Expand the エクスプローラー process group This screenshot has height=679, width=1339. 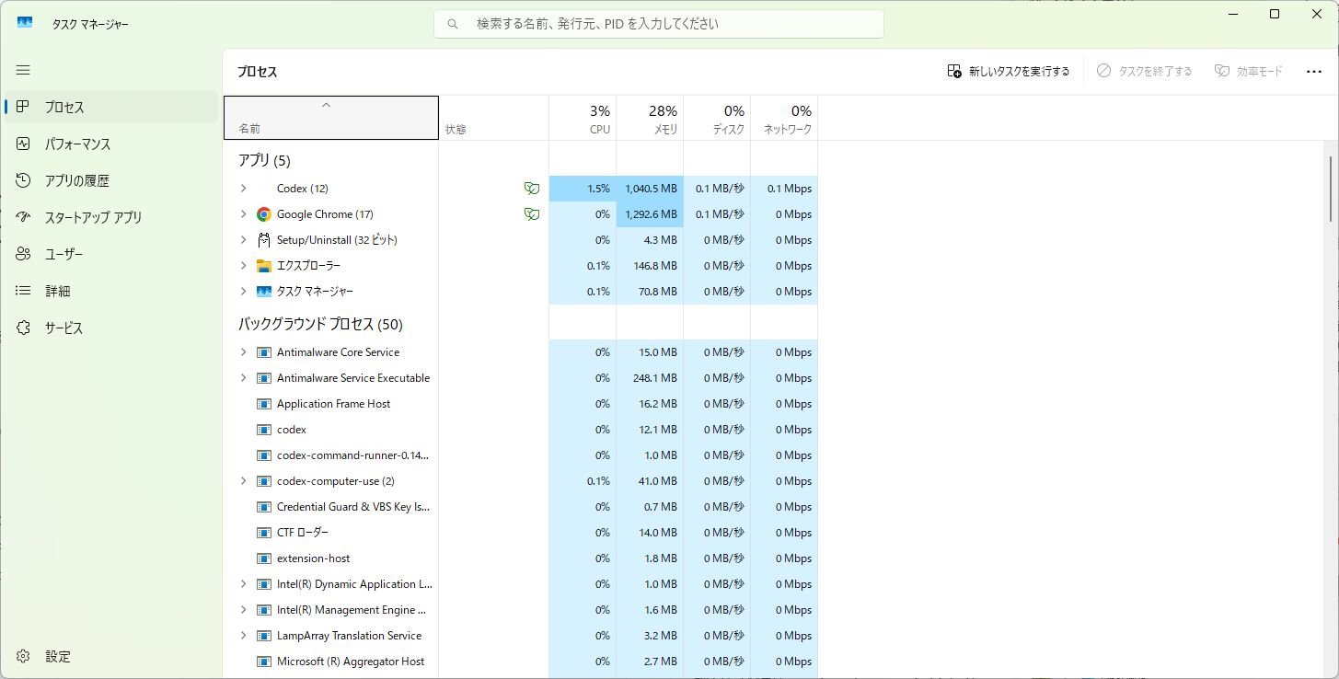tap(243, 266)
